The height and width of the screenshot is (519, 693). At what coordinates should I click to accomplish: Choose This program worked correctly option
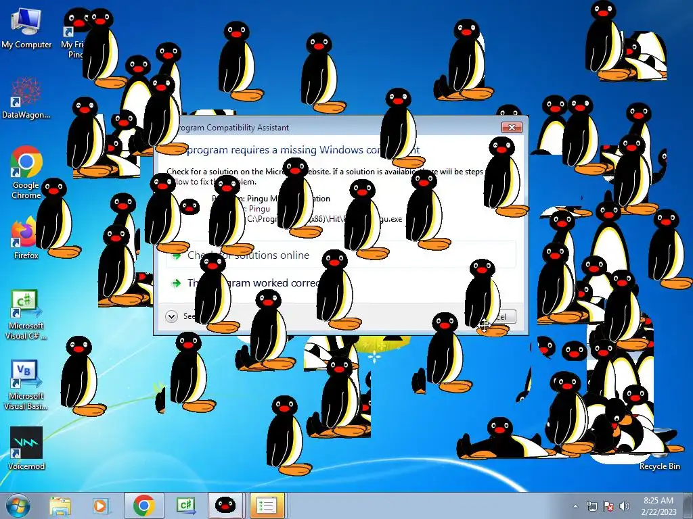click(340, 283)
